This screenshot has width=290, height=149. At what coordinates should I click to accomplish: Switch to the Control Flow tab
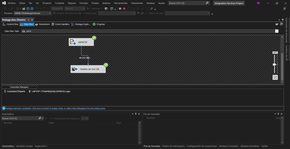coord(10,24)
